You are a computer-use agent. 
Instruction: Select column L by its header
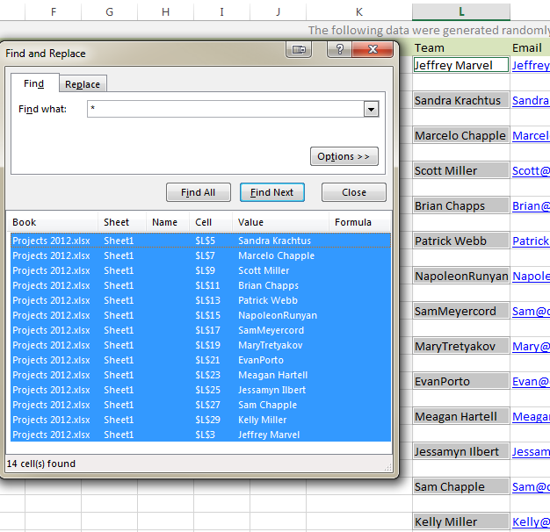click(x=461, y=11)
